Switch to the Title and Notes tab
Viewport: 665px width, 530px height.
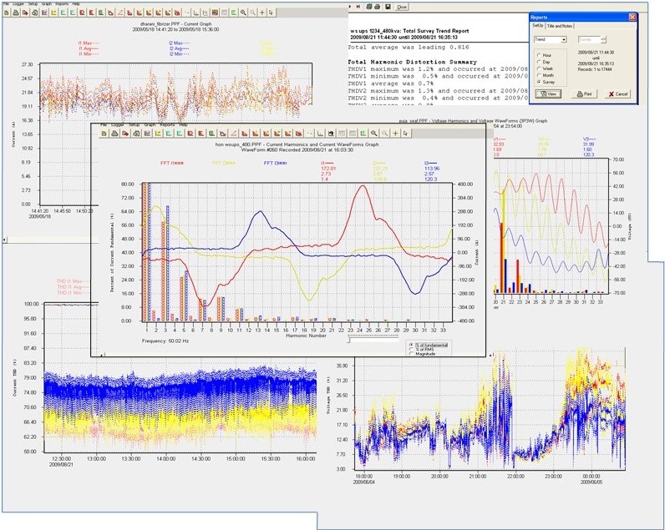560,26
